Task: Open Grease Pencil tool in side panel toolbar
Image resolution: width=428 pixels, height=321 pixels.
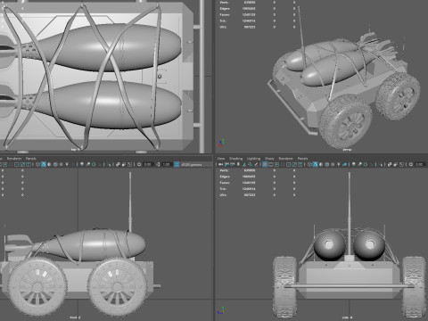Action: [256, 164]
